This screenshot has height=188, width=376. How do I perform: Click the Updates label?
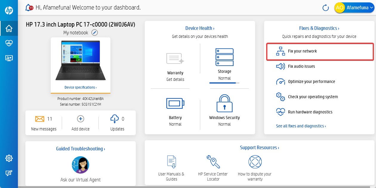[x=117, y=129]
